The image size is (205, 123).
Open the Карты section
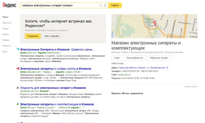pyautogui.click(x=5, y=34)
